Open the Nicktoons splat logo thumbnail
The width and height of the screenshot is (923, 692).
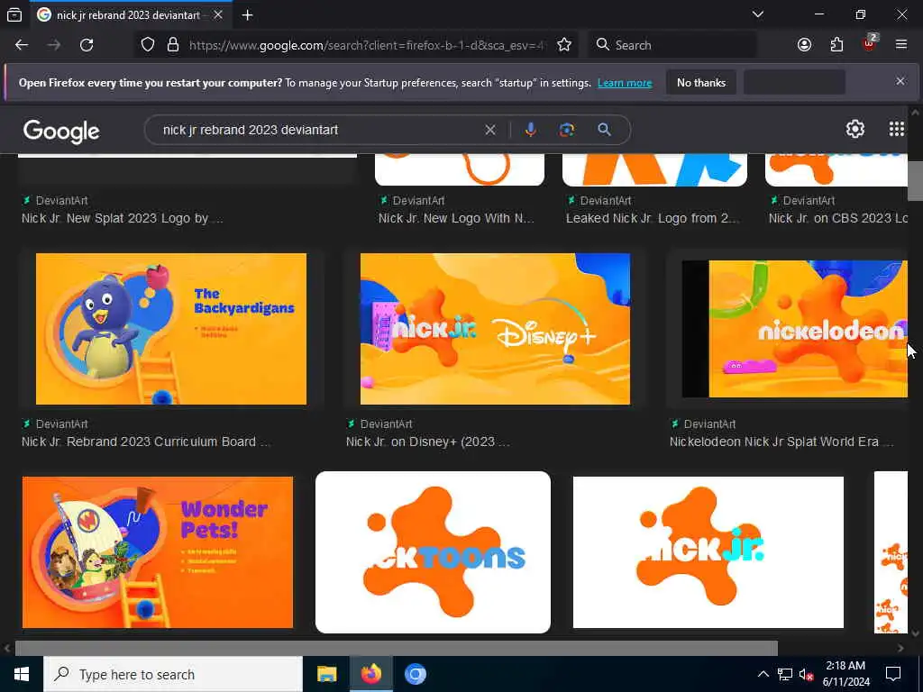433,552
